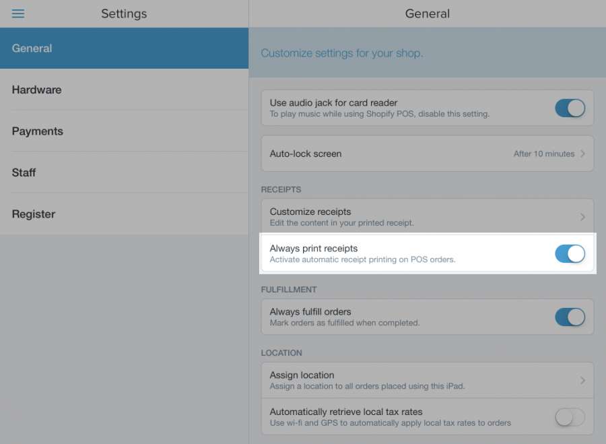Enable Automatically retrieve local tax rates
Viewport: 606px width, 444px height.
(570, 417)
